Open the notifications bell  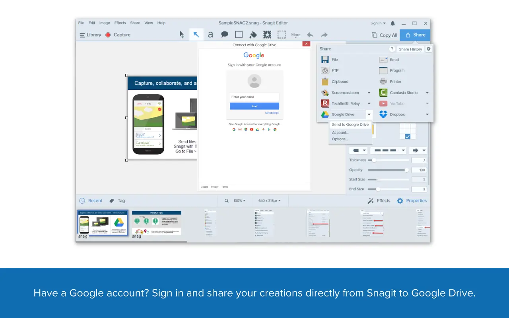point(393,23)
